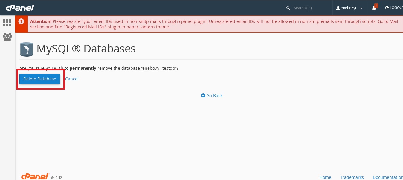Expand the enebo7yi user dropdown
403x180 pixels.
[x=349, y=8]
